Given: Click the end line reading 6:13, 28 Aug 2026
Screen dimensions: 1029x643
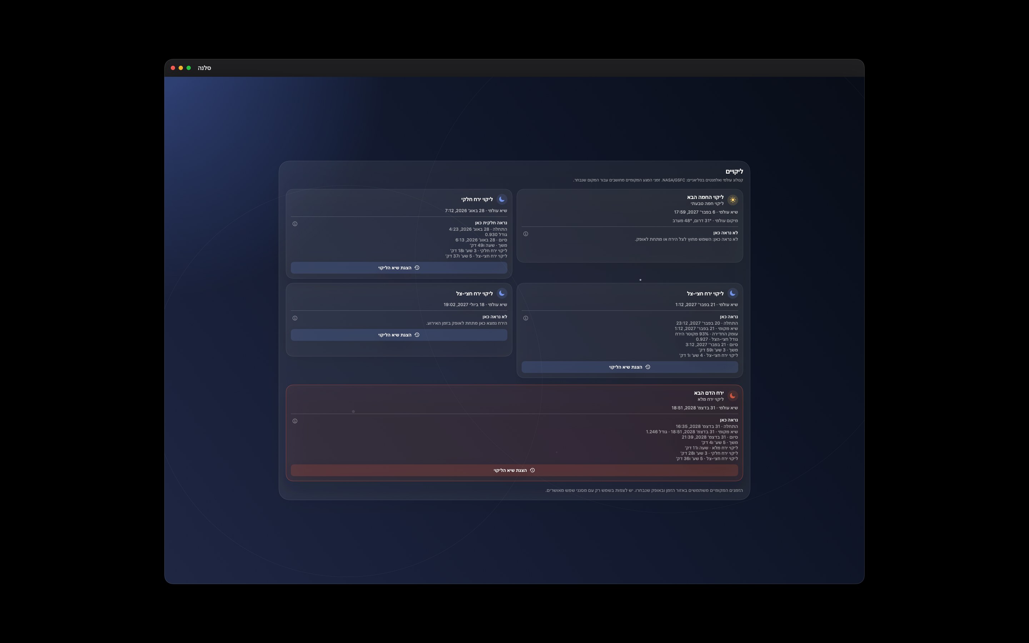Looking at the screenshot, I should pos(481,240).
